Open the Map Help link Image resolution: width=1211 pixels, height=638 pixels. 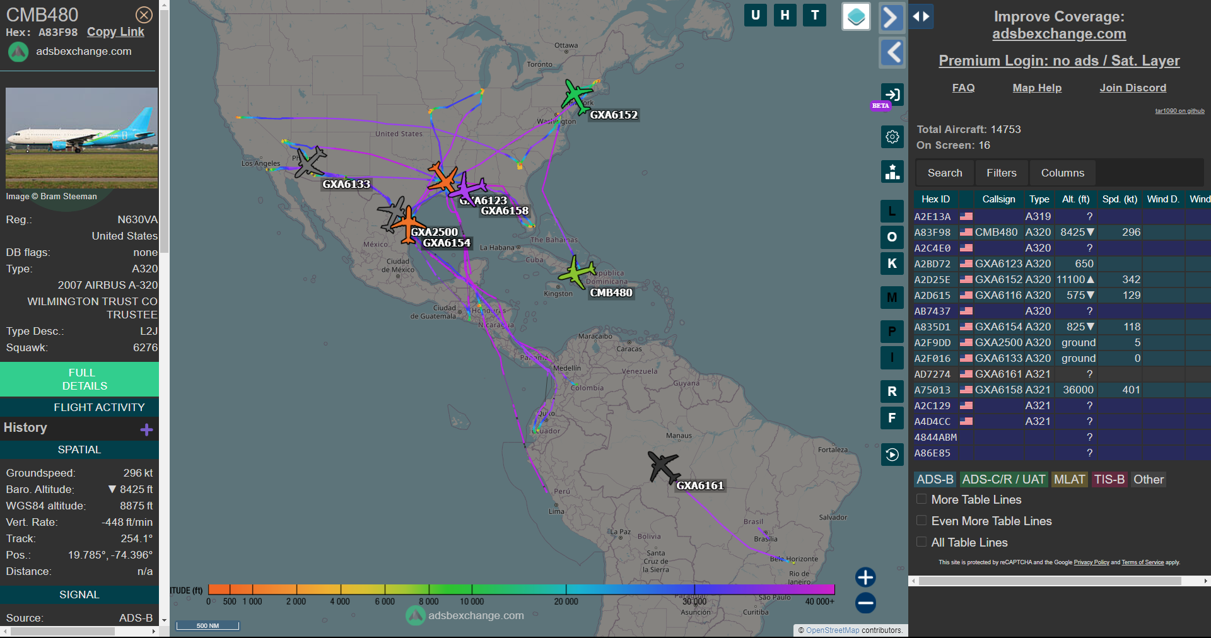(x=1037, y=88)
